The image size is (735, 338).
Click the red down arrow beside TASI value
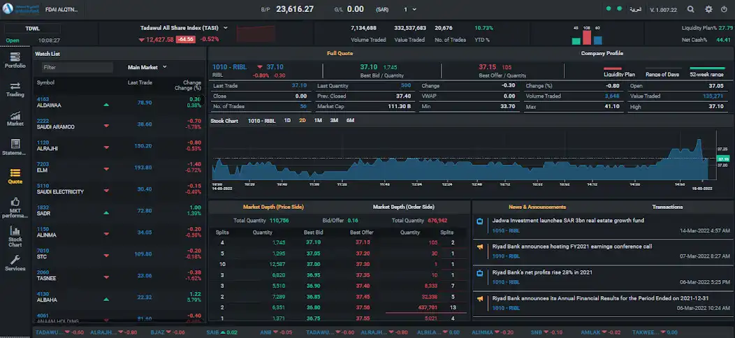pyautogui.click(x=141, y=40)
